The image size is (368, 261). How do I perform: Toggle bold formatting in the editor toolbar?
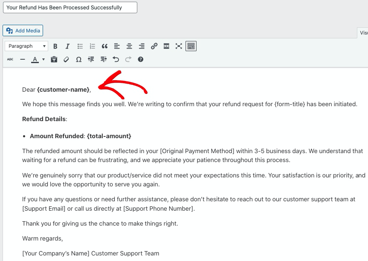coord(55,46)
